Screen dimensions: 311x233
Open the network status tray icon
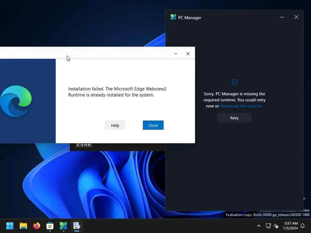point(268,226)
